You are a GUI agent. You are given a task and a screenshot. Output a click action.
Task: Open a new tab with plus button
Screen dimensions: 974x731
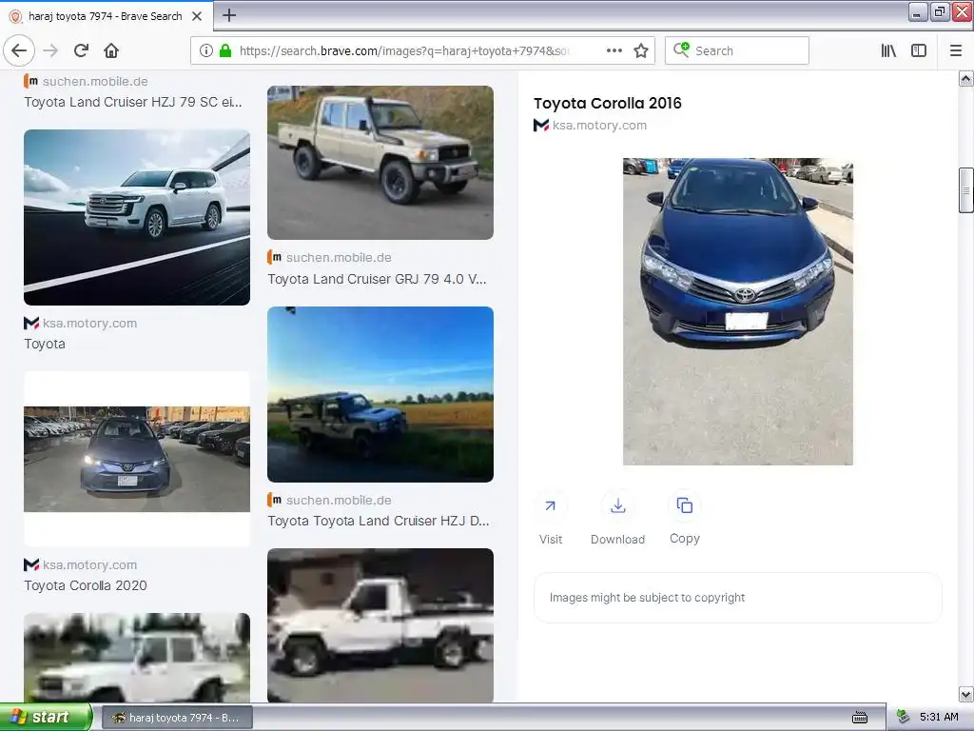click(228, 15)
